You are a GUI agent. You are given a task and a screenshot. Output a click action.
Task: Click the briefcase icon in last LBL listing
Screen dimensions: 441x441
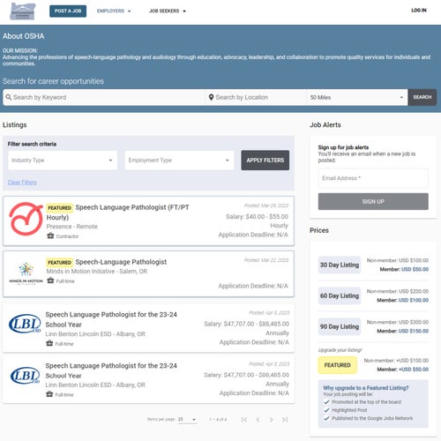(49, 394)
